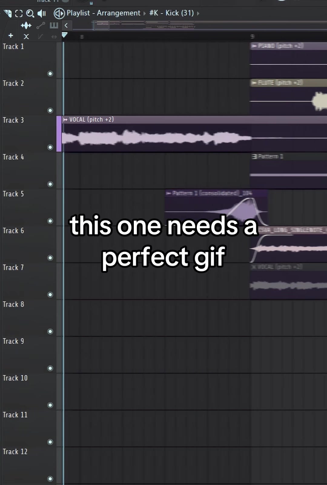
Task: Pick the speaker Playback tool
Action: click(41, 13)
